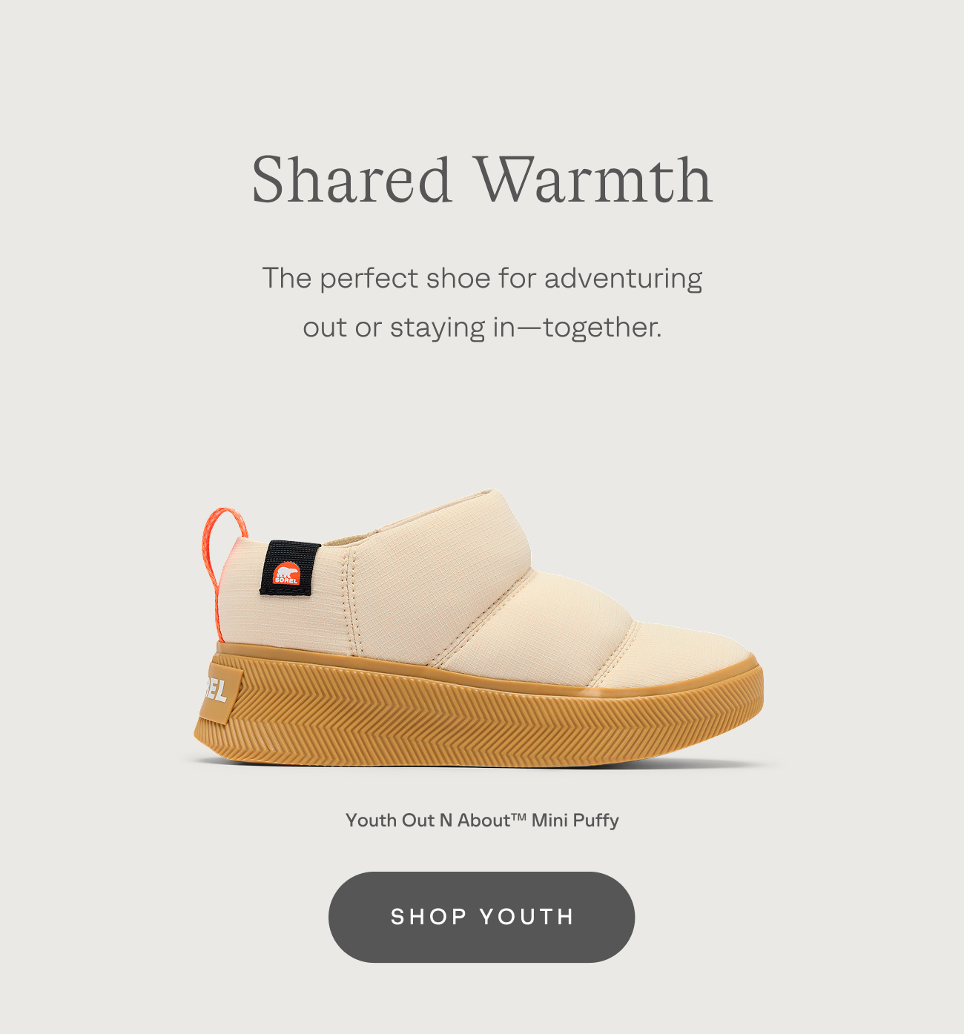Click the SHOP YOUTH button
This screenshot has height=1034, width=964.
(x=481, y=917)
